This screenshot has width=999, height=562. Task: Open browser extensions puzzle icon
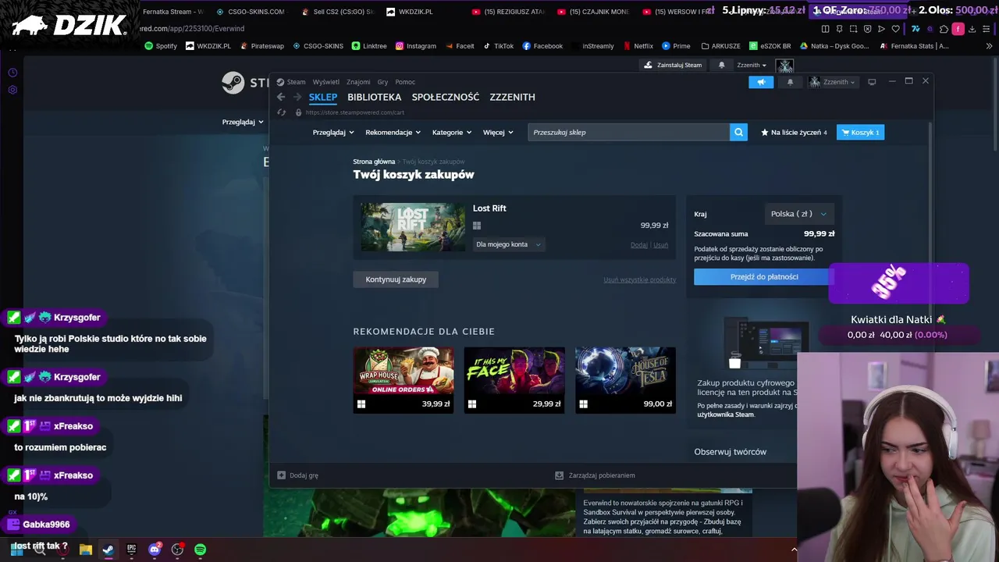point(944,29)
